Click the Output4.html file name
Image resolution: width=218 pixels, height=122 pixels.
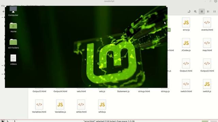tap(60, 91)
